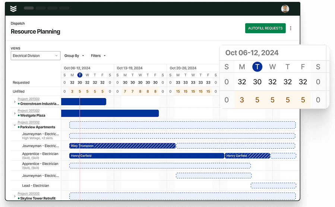
Task: Select the highlighted T circle in the zoomed popup
Action: coord(257,67)
